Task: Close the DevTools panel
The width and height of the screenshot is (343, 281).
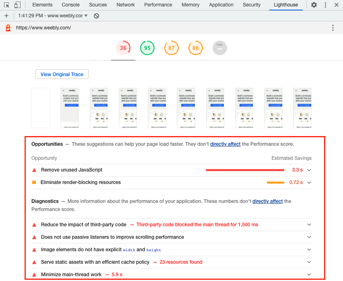Action: [337, 5]
